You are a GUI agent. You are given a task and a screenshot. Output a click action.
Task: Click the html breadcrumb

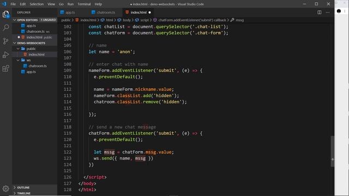(x=109, y=20)
